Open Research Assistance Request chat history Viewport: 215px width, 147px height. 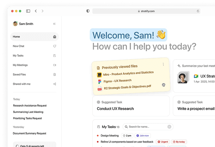(30, 106)
